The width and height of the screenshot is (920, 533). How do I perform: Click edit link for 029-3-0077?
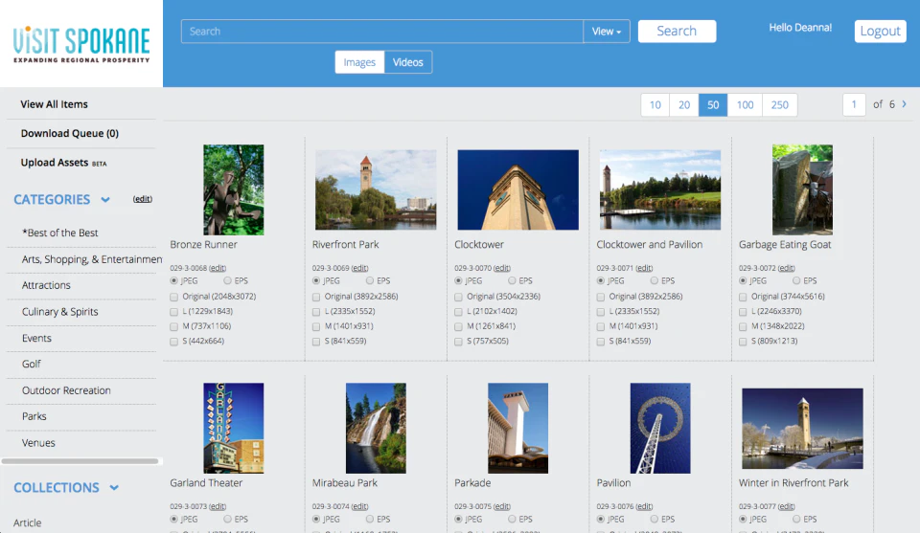(x=786, y=506)
